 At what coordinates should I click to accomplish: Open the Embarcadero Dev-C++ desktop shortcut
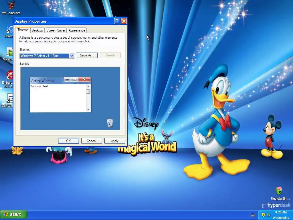pyautogui.click(x=8, y=79)
